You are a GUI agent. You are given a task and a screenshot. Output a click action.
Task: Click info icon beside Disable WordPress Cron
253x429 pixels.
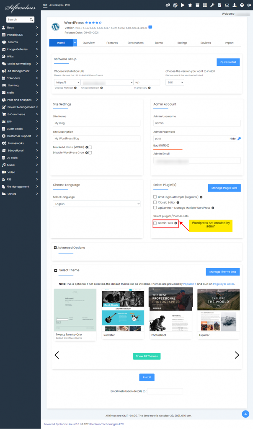tap(86, 152)
